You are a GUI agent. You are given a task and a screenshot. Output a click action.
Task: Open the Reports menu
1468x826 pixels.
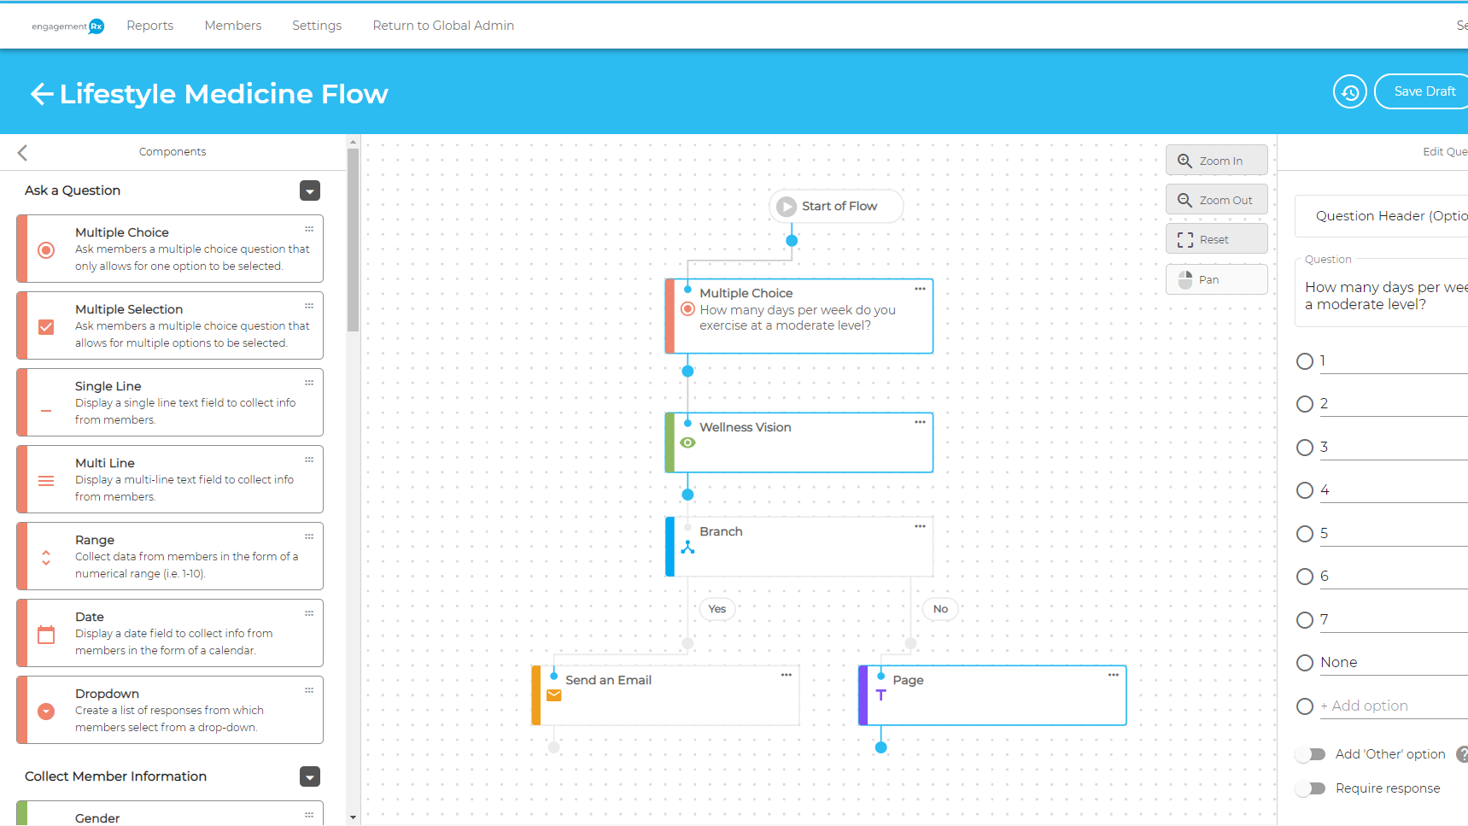pyautogui.click(x=149, y=25)
